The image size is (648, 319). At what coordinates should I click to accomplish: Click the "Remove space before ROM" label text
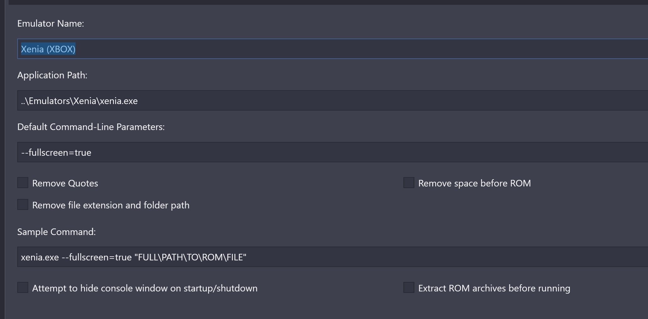[x=474, y=183]
